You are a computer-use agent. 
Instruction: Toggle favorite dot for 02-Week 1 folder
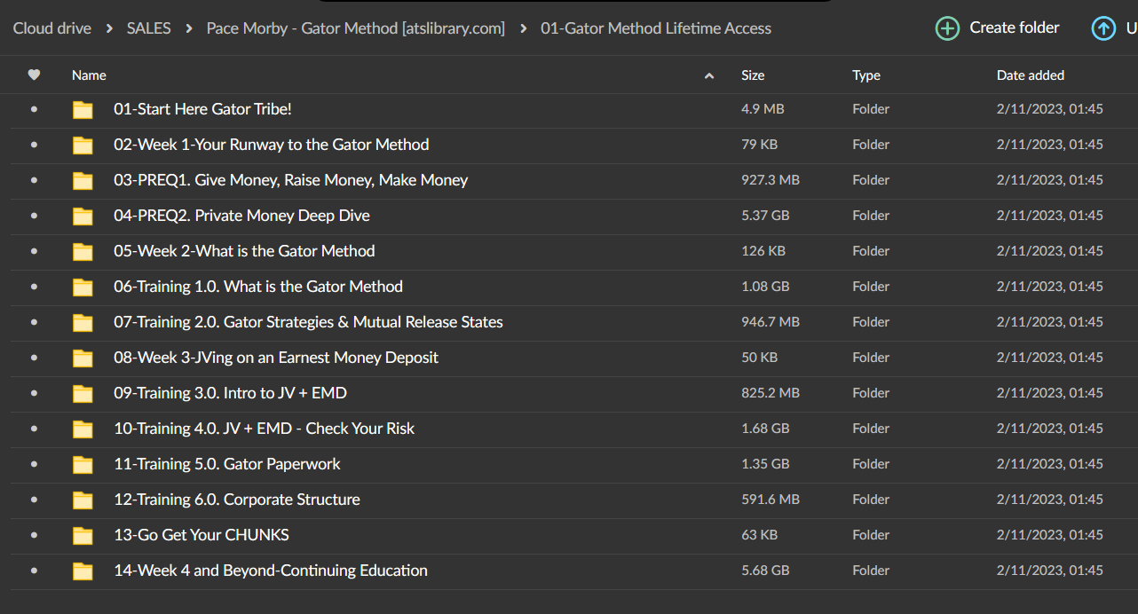pyautogui.click(x=34, y=145)
